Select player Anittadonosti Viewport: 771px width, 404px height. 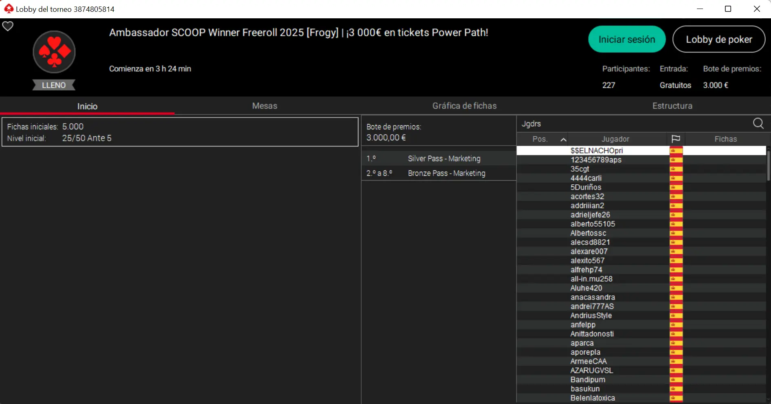pyautogui.click(x=641, y=334)
